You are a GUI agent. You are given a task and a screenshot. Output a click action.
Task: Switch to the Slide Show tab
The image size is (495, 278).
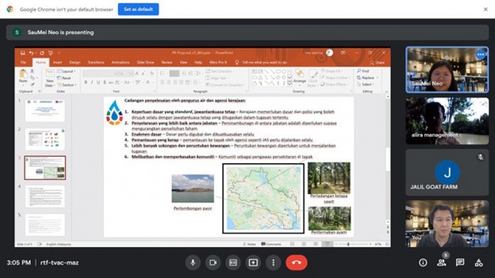(x=145, y=62)
